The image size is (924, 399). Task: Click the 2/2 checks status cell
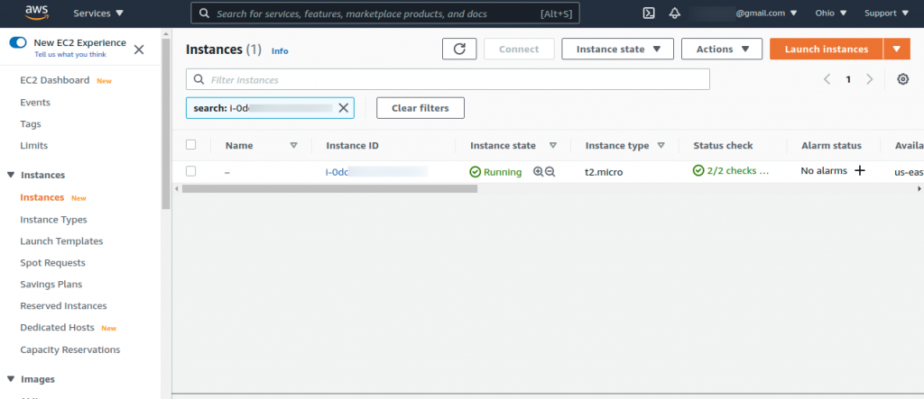731,171
